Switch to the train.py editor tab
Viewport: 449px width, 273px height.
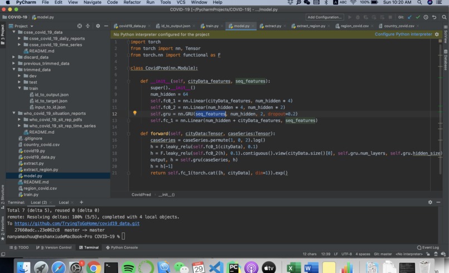[x=209, y=26]
